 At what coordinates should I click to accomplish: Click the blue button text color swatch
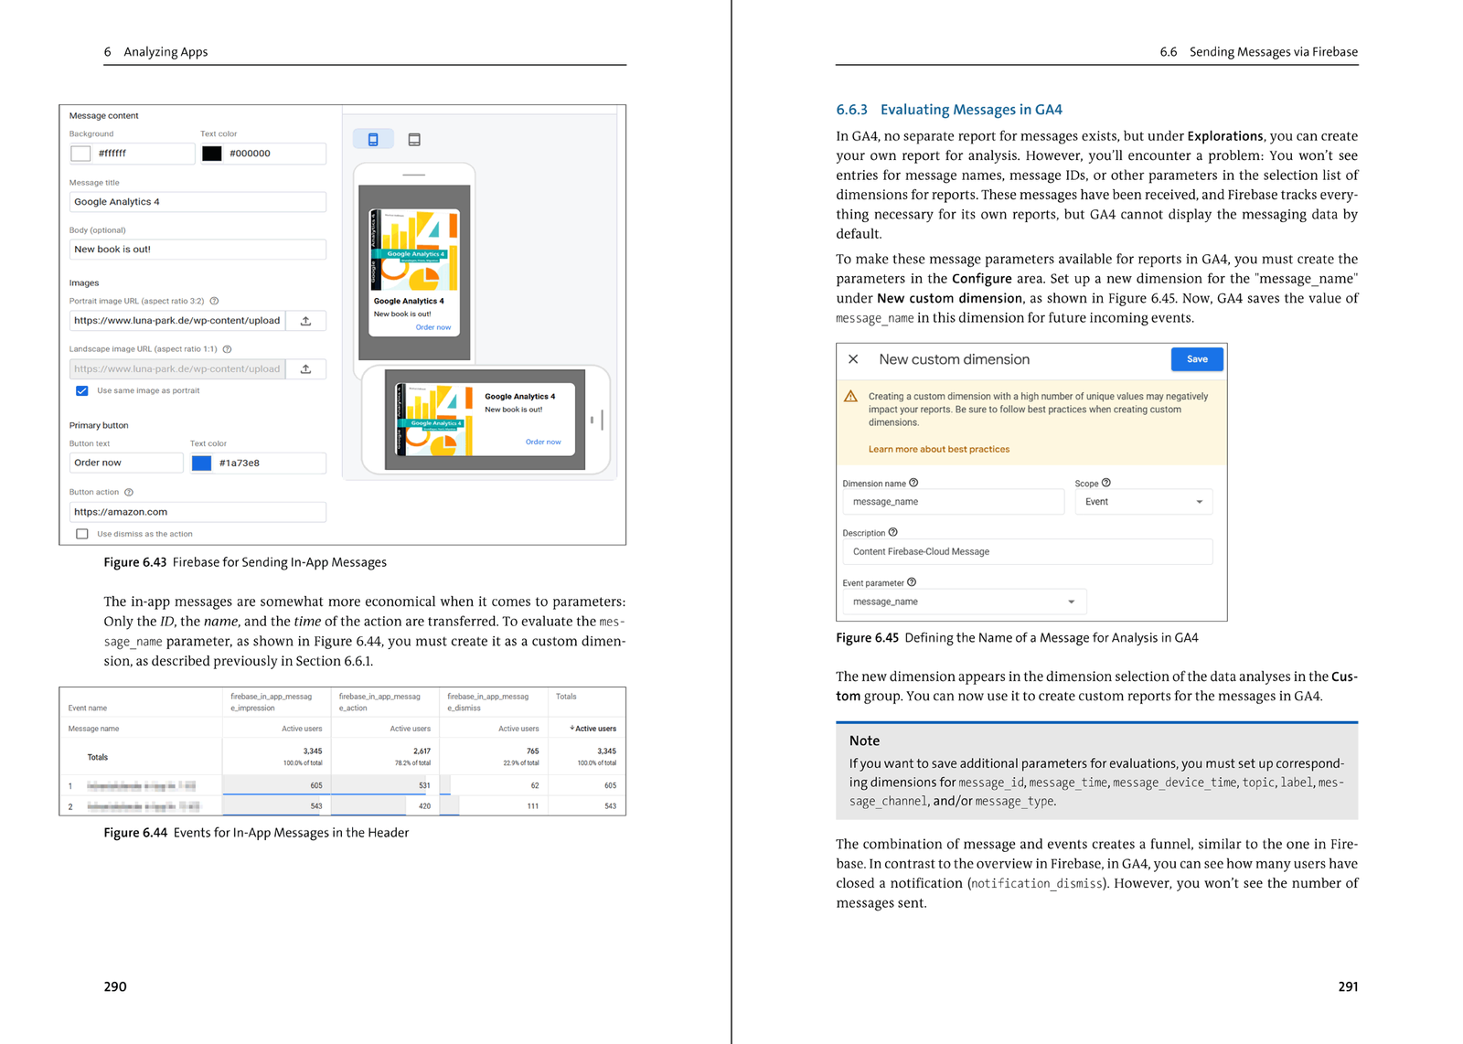tap(201, 463)
